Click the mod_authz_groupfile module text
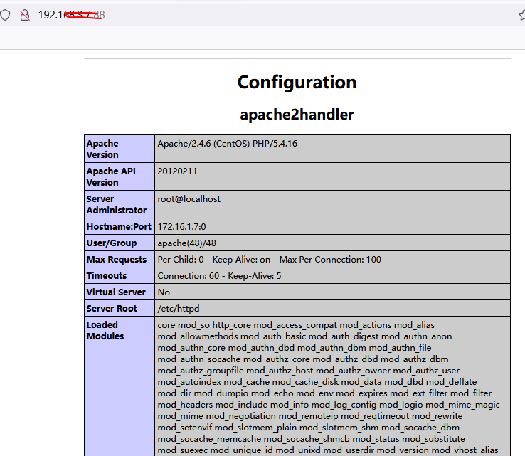525x456 pixels. pos(201,371)
